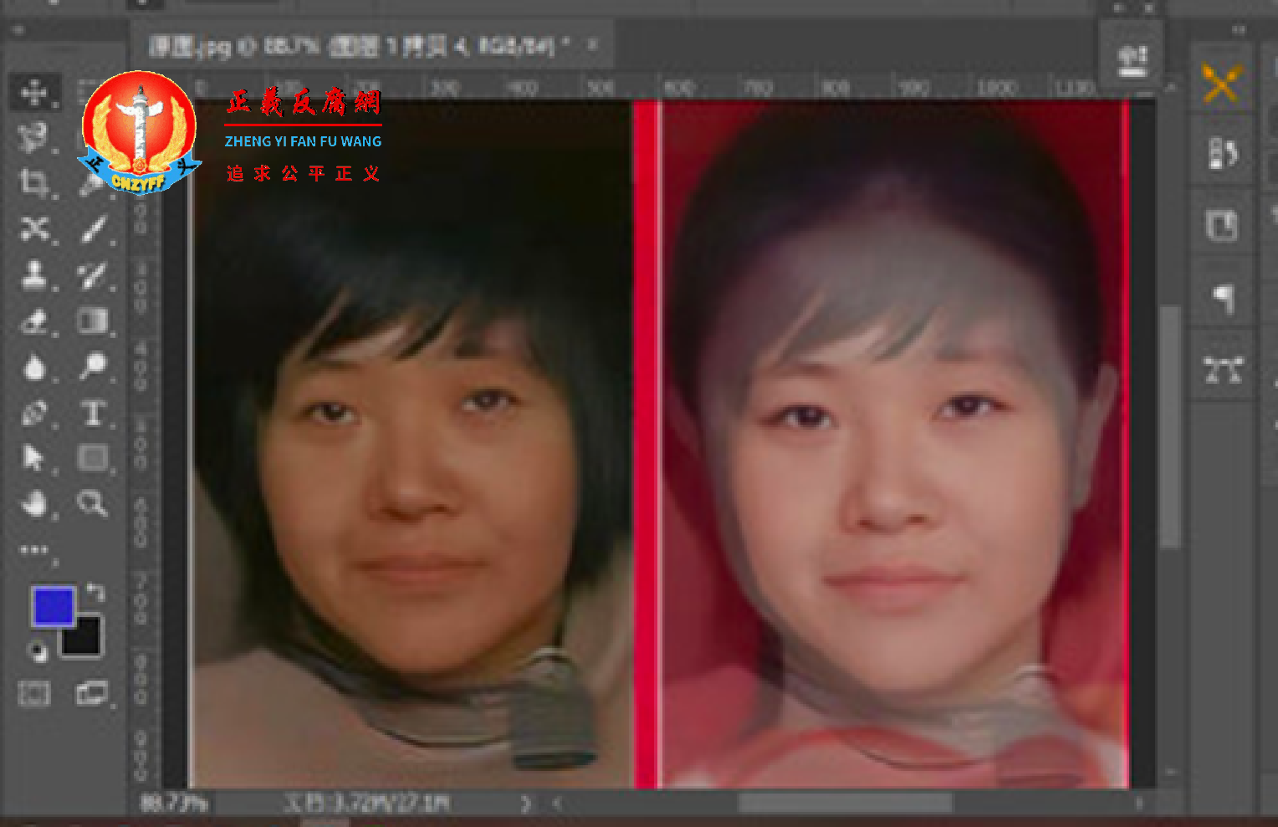Select the Lasso tool
1278x827 pixels.
(34, 138)
